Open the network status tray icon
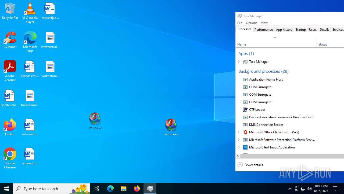344x194 pixels. 303,189
